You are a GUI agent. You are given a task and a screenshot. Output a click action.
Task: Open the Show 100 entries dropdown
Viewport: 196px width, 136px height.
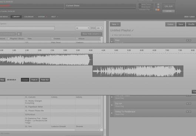pos(99,28)
